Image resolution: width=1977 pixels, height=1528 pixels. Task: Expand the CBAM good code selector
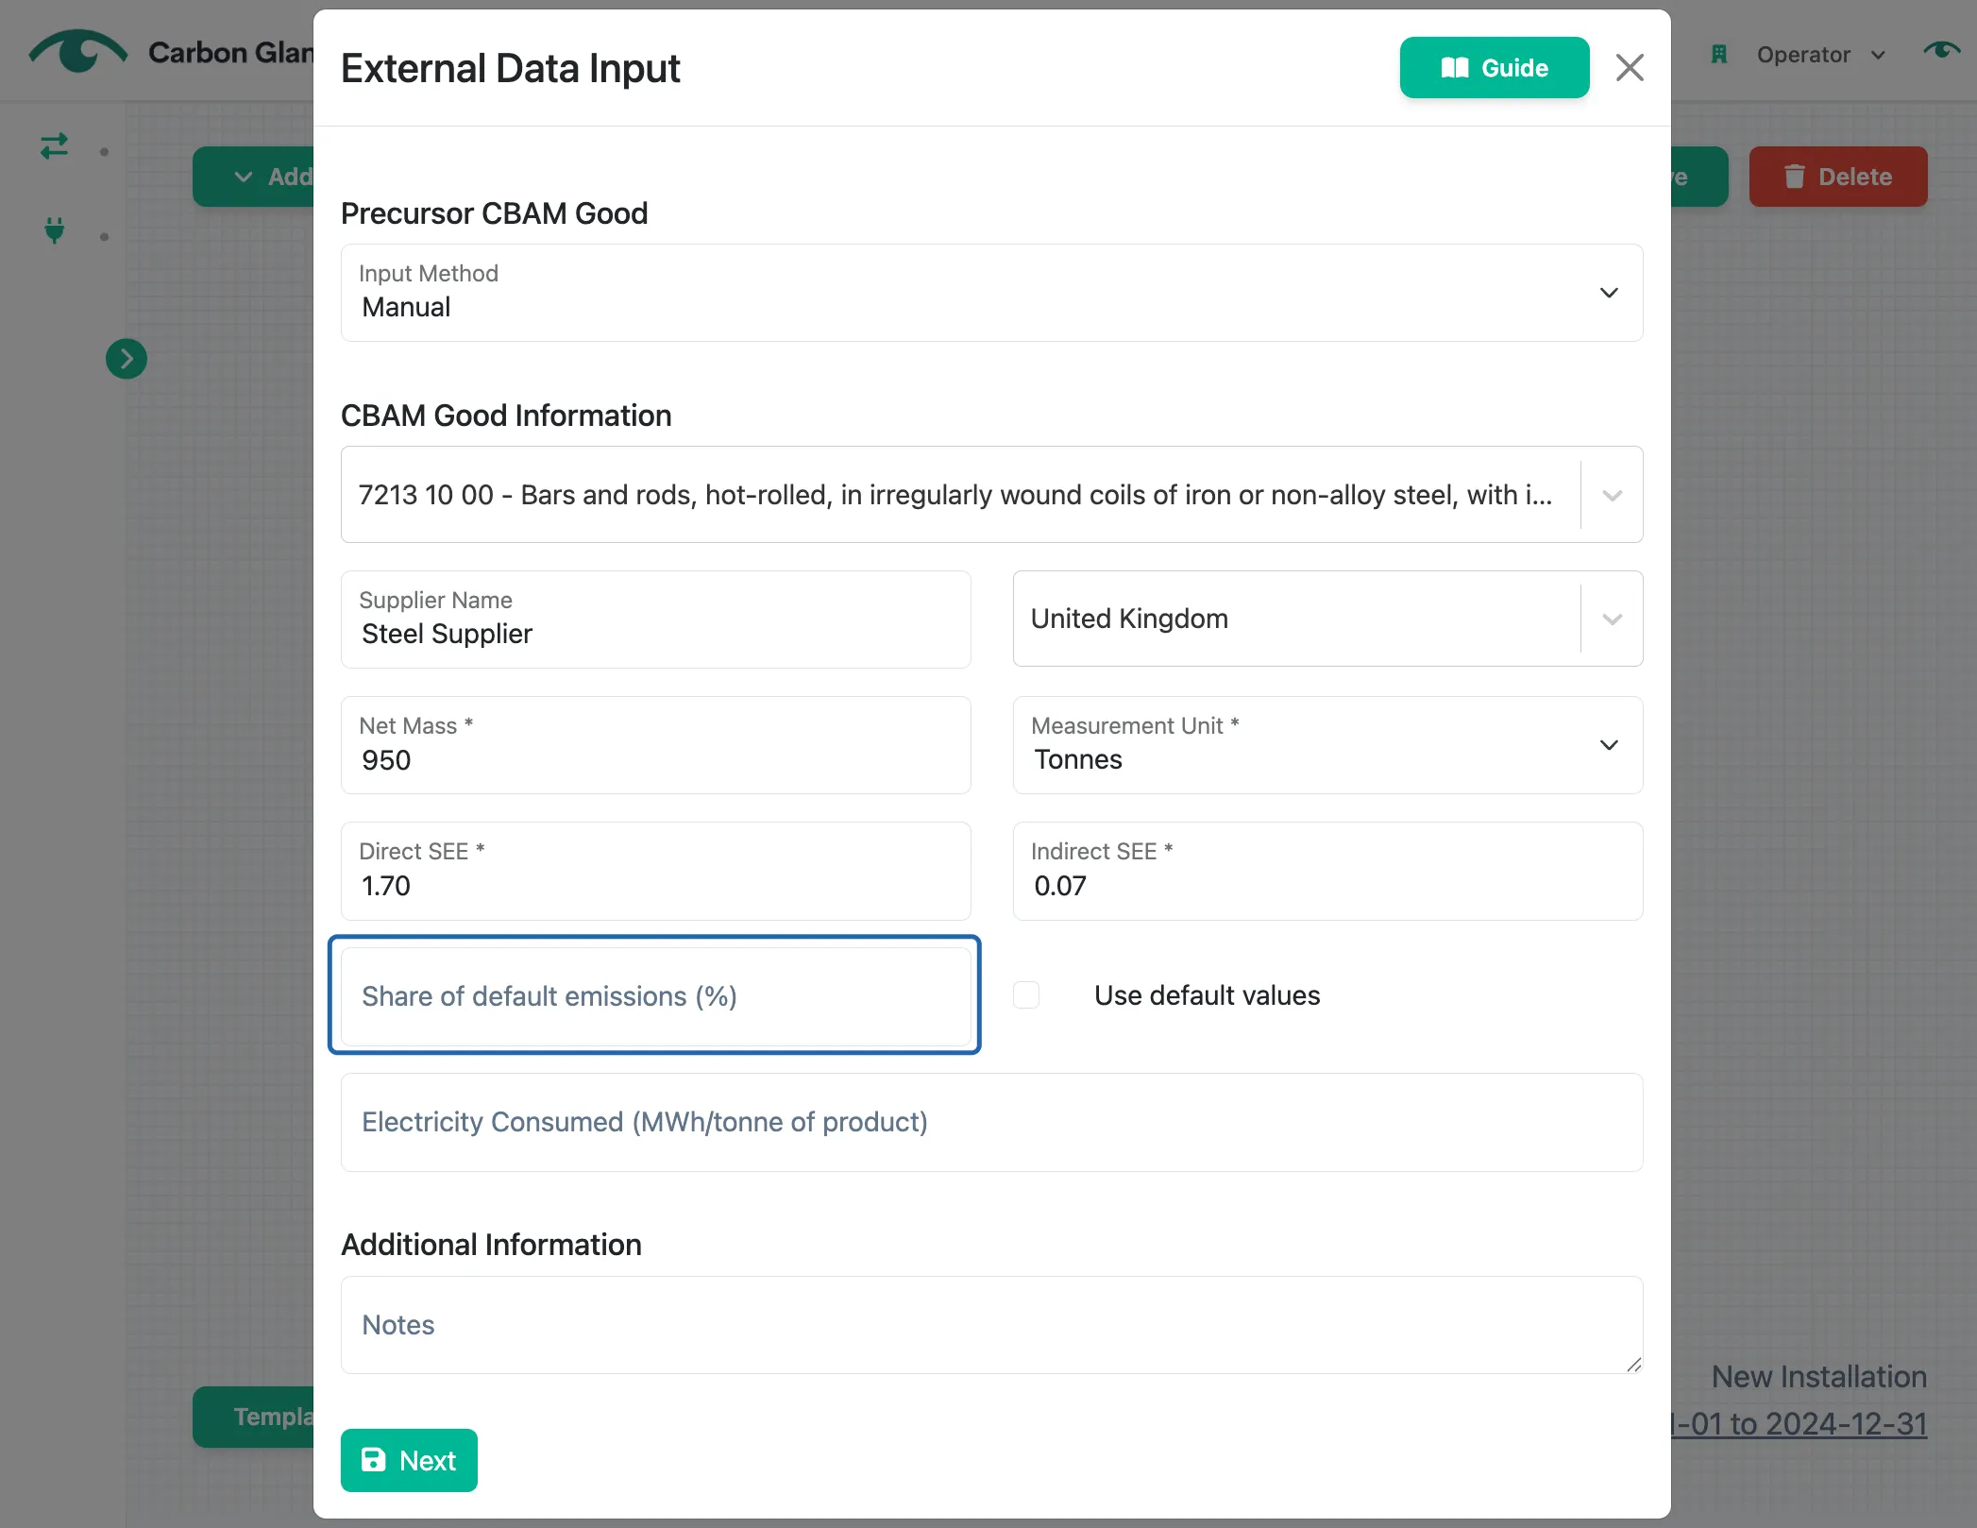(1613, 495)
